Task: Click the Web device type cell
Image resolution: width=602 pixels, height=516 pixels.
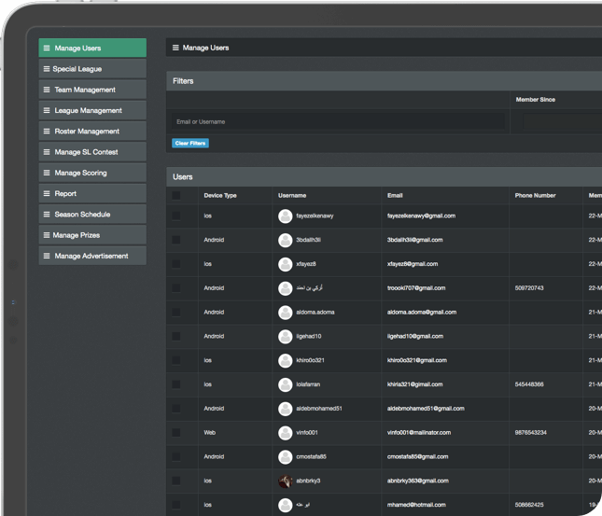Action: click(x=210, y=433)
